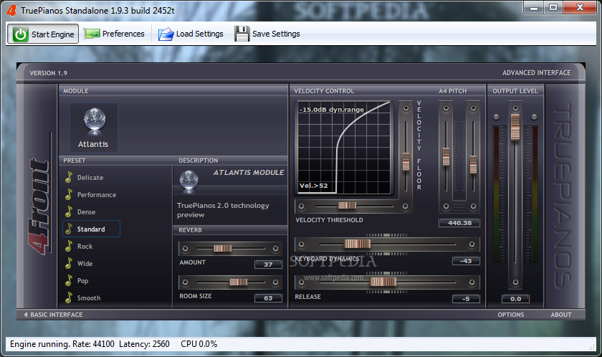602x357 pixels.
Task: Click bottom knob of right A4 Pitch slider
Action: click(474, 206)
